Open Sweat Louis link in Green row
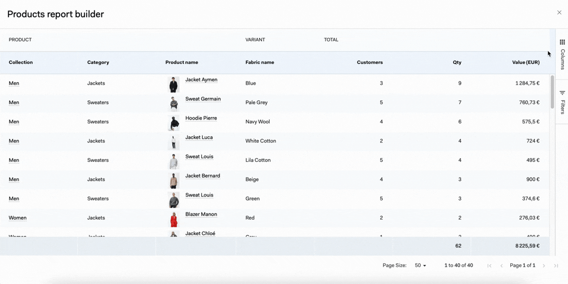Image resolution: width=568 pixels, height=284 pixels. (199, 195)
